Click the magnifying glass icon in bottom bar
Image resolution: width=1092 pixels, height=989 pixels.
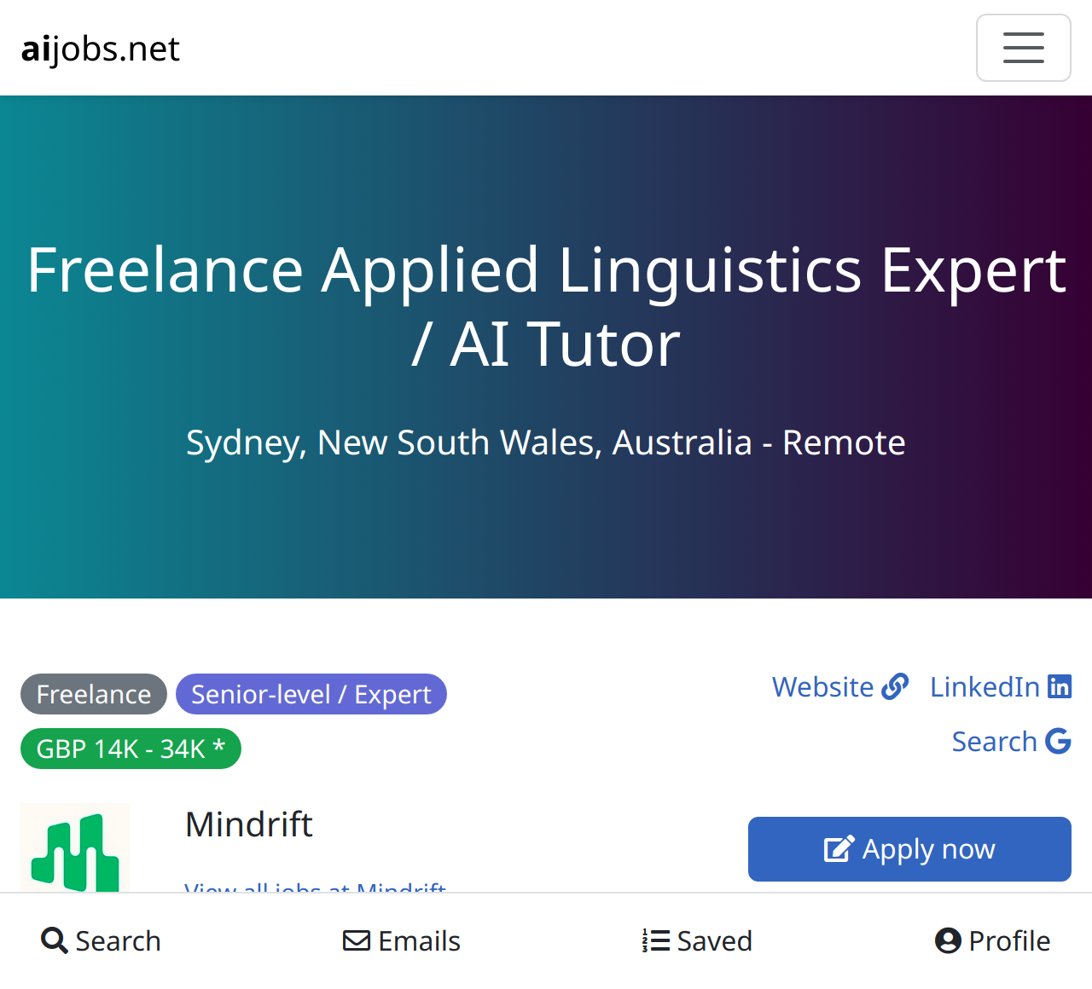click(55, 940)
